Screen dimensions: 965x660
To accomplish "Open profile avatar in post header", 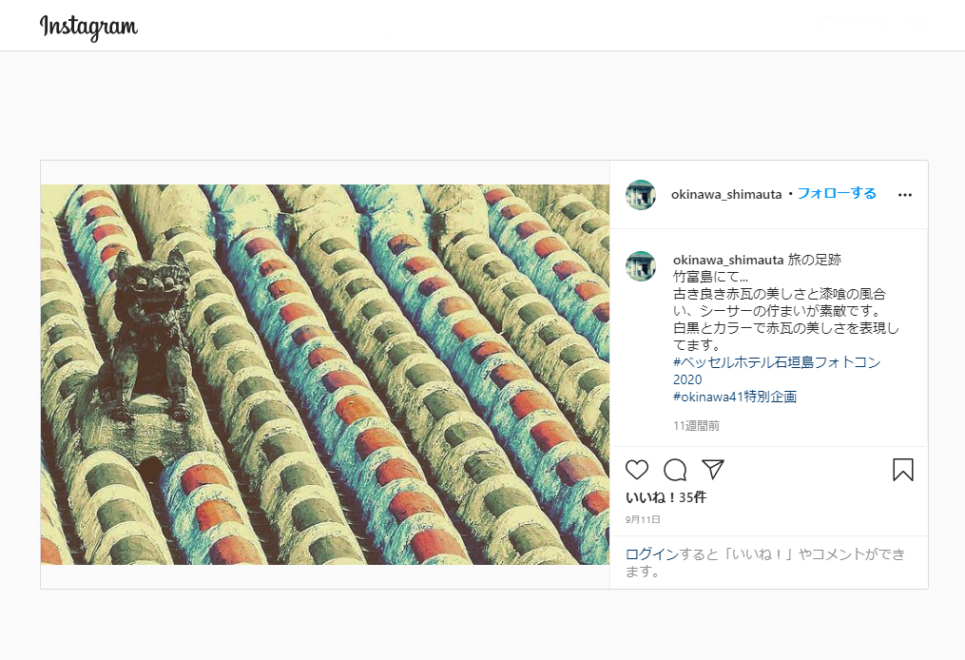I will (x=641, y=195).
